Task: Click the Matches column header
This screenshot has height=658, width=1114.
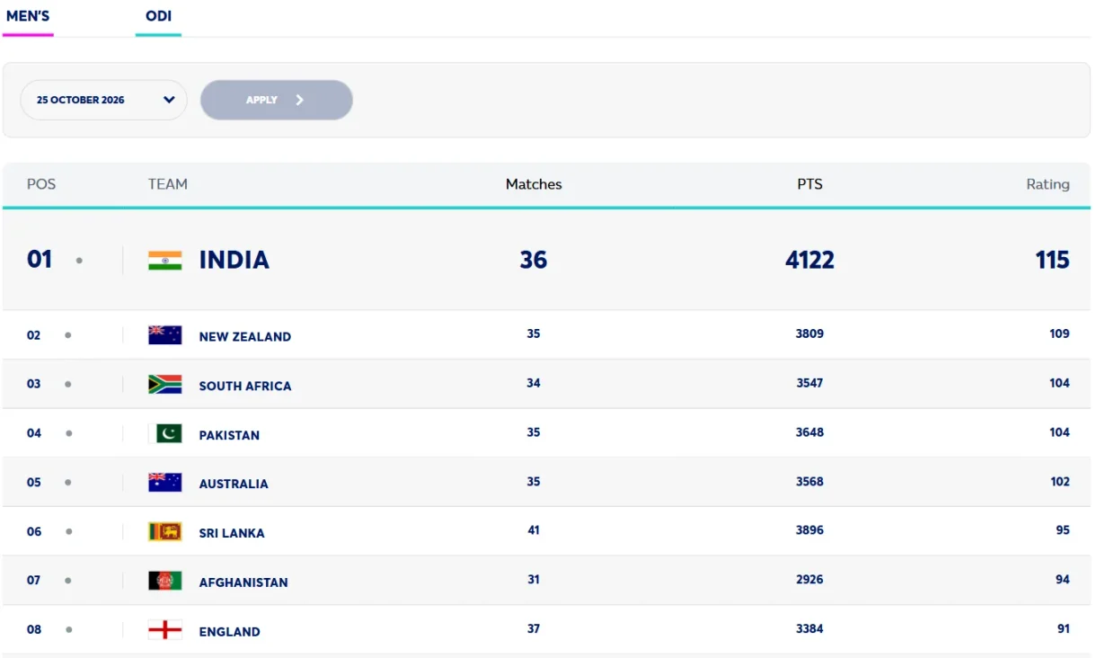Action: [x=534, y=183]
